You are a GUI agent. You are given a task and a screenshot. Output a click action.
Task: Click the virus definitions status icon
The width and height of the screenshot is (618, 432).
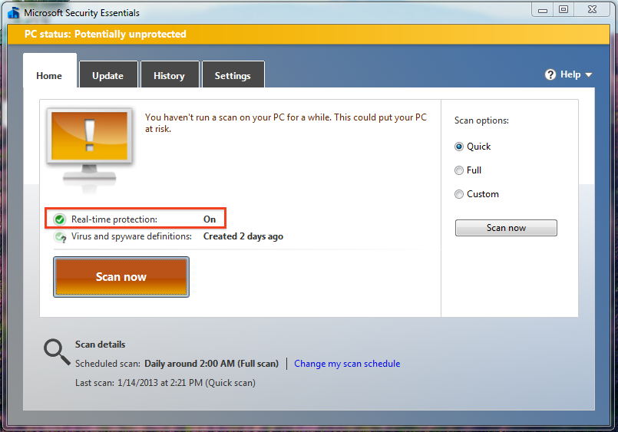(x=60, y=236)
